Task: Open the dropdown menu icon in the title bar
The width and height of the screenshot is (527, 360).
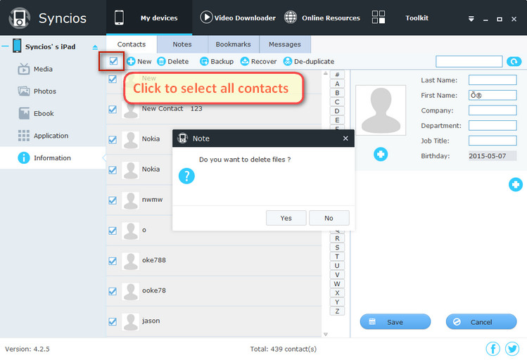Action: point(471,19)
